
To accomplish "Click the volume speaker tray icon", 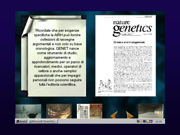I will point(141,121).
